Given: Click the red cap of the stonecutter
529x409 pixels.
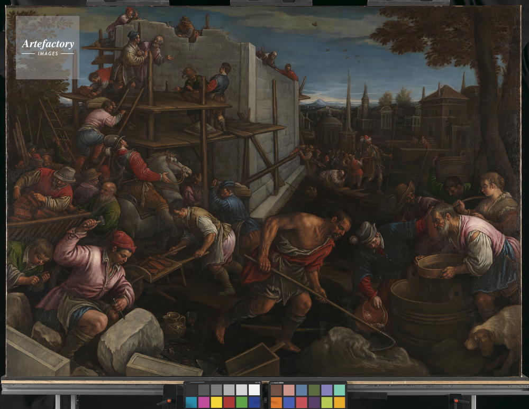Looking at the screenshot, I should pyautogui.click(x=123, y=241).
